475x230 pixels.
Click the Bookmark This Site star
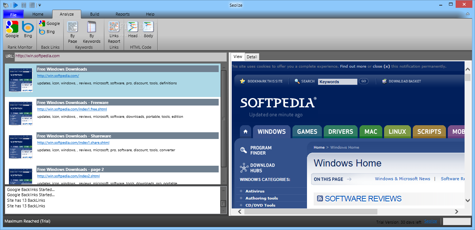tap(243, 81)
